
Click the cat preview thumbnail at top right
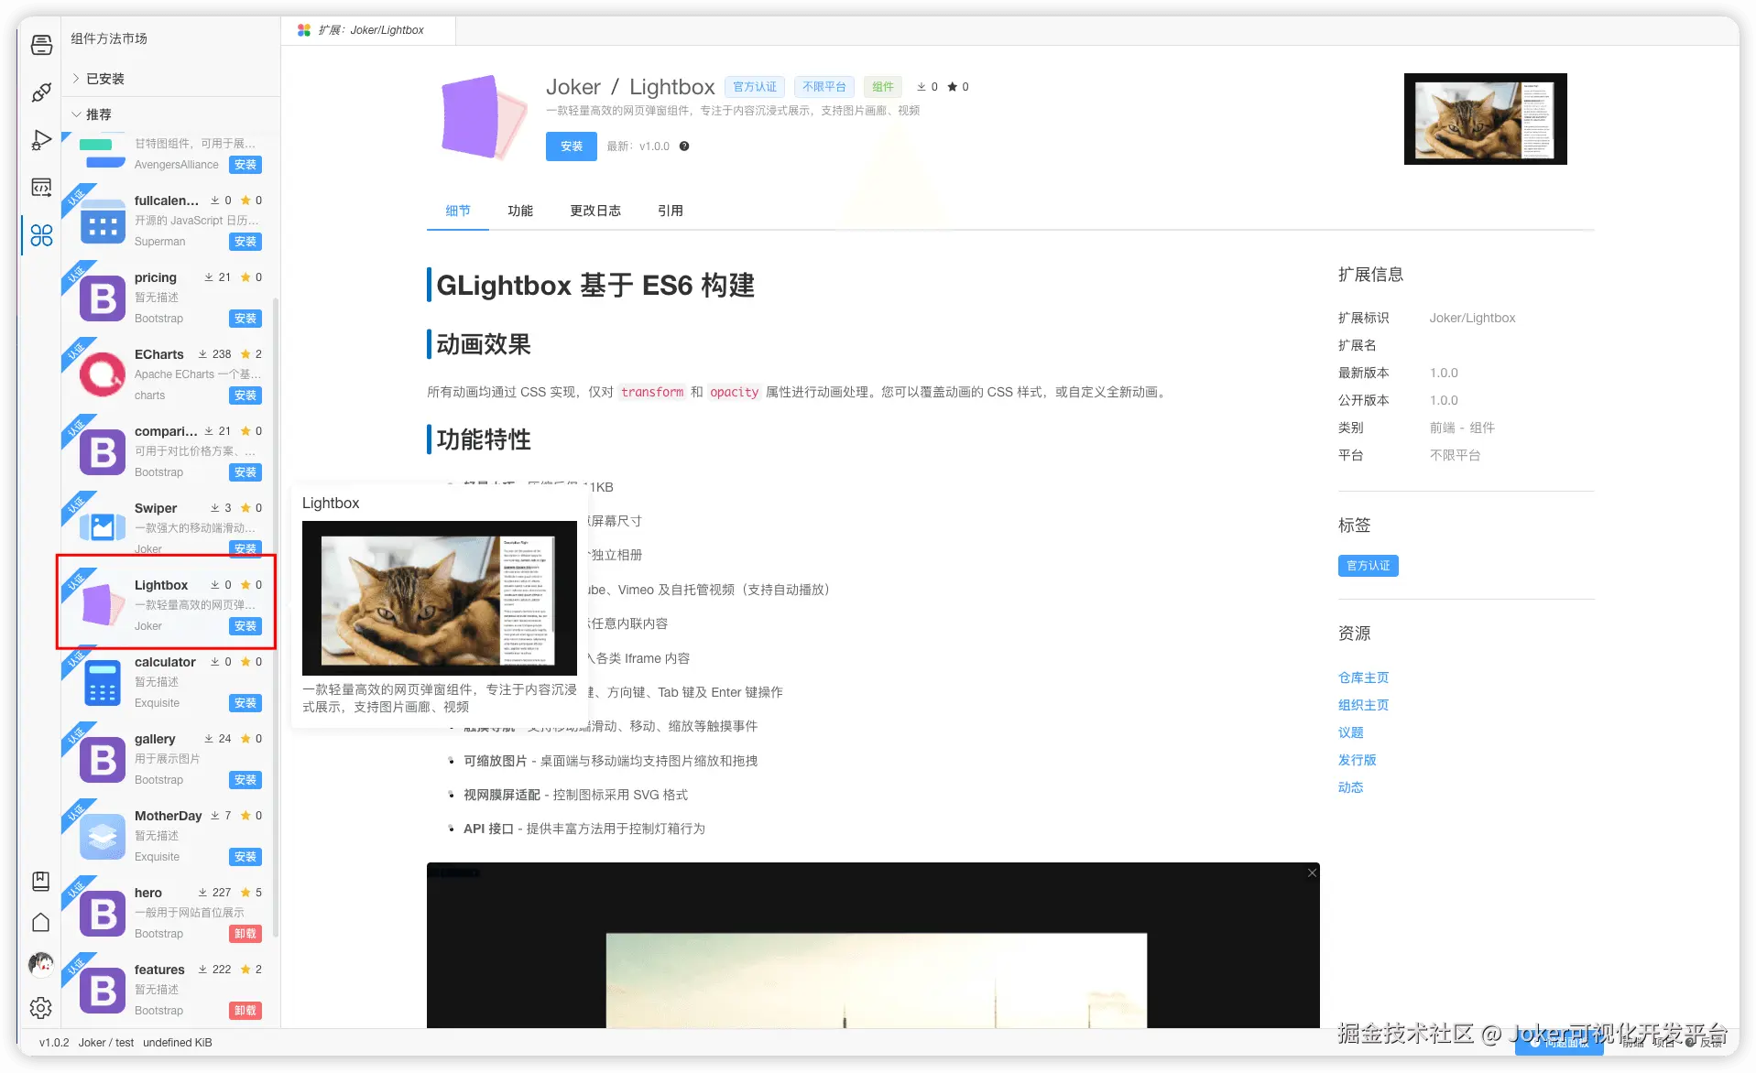click(x=1484, y=119)
